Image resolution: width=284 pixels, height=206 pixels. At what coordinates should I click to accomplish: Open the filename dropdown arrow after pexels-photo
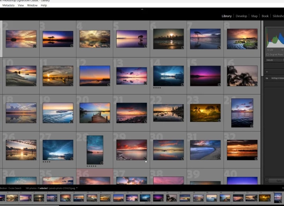(77, 188)
